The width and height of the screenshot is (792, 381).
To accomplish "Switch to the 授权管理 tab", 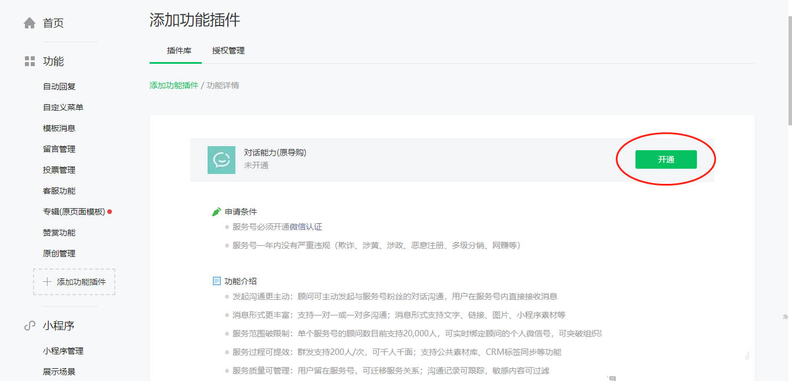I will coord(229,50).
